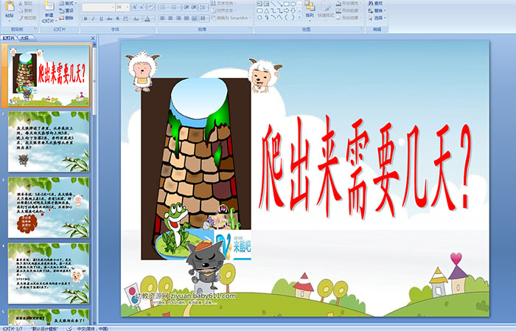Close the slides thumbnail pane
Viewport: 516px width, 331px height.
(x=93, y=38)
